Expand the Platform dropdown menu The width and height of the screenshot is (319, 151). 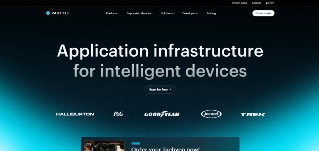(x=112, y=13)
